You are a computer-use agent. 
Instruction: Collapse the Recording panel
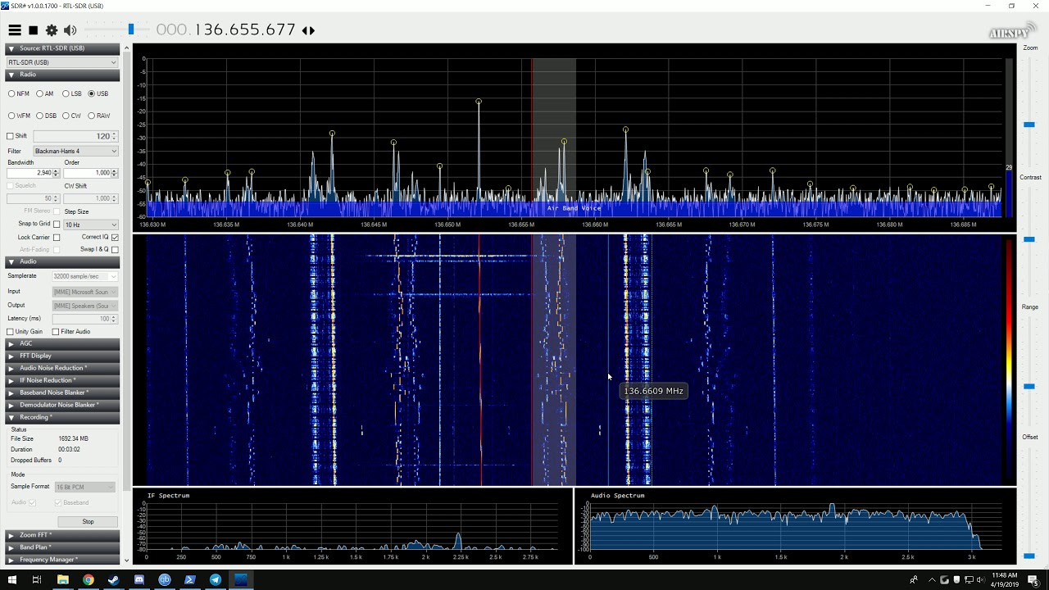[x=63, y=417]
